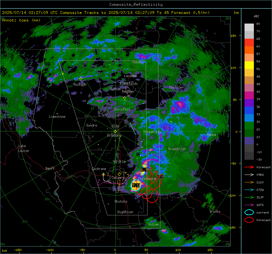The height and width of the screenshot is (254, 272).
Task: Click the Airdrie label
Action: (119, 161)
